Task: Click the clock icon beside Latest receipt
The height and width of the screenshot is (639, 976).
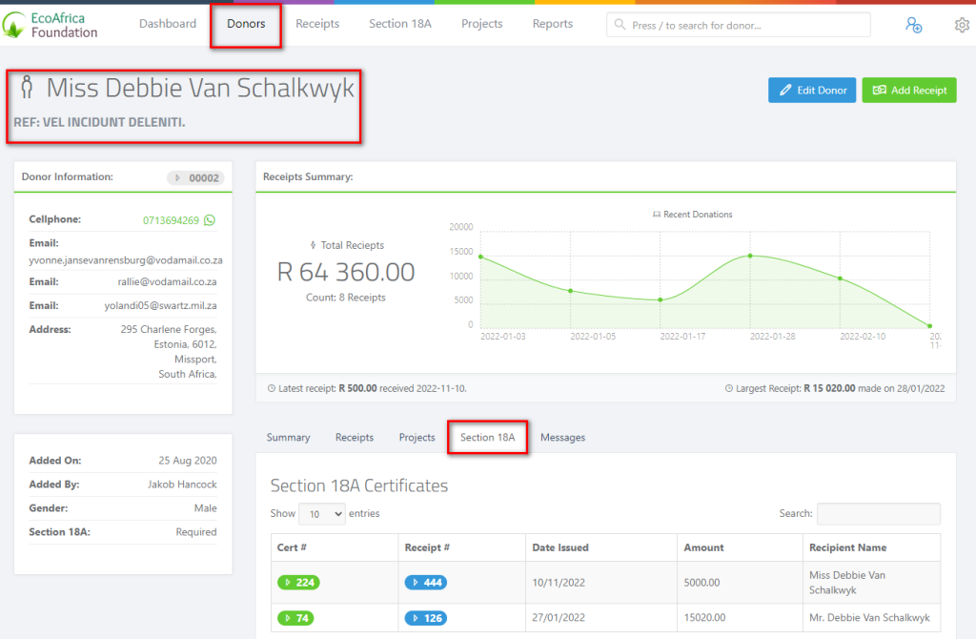Action: (272, 388)
